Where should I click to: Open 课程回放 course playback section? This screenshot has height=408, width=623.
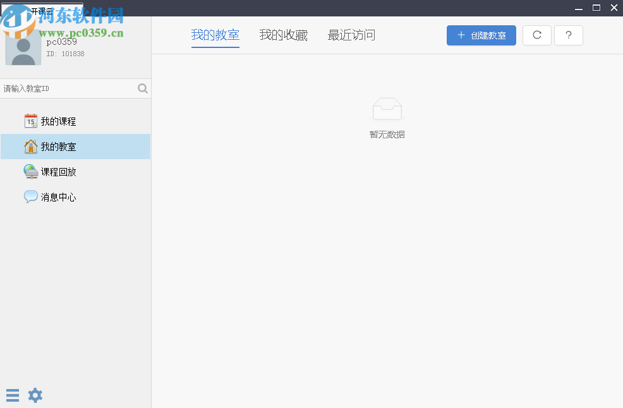tap(58, 171)
